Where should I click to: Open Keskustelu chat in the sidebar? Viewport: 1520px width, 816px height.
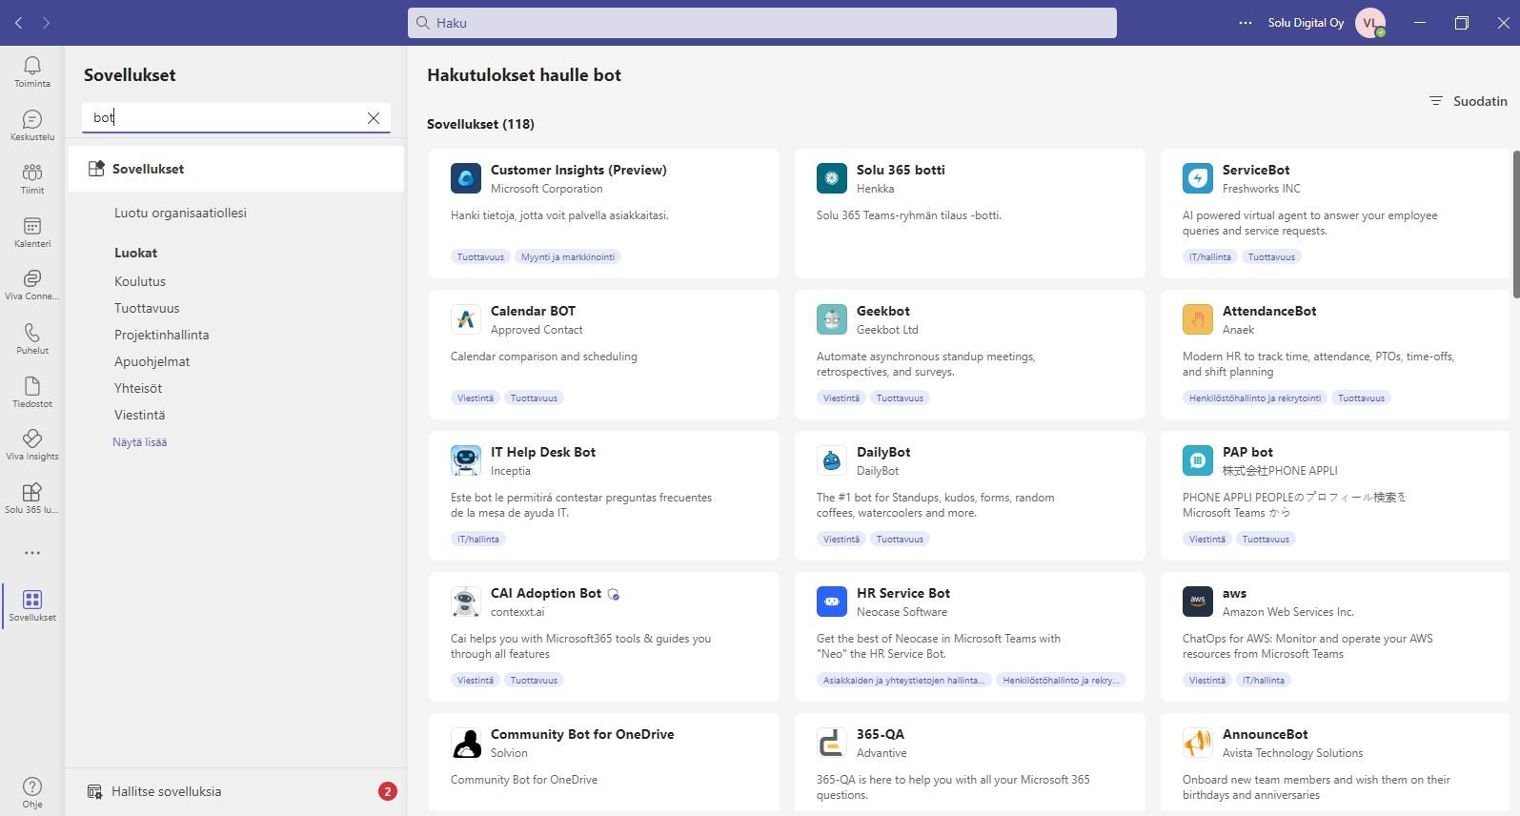[x=32, y=124]
